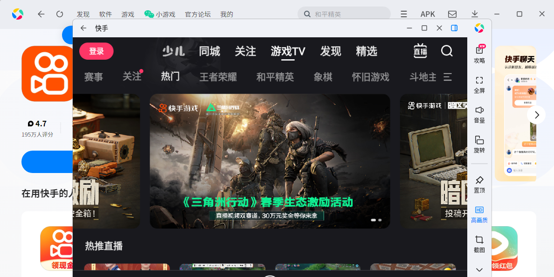Image resolution: width=554 pixels, height=277 pixels.
Task: Select the 斗地主 category
Action: click(x=423, y=76)
